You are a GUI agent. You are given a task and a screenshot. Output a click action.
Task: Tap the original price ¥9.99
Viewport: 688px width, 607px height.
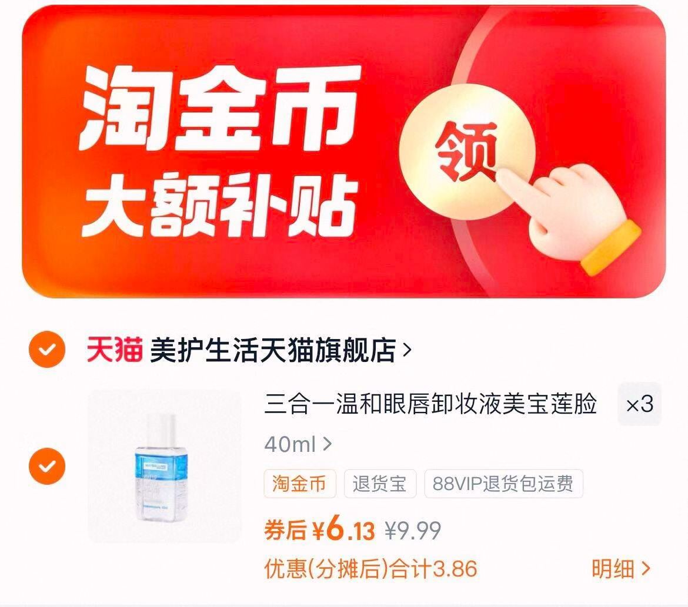click(413, 531)
